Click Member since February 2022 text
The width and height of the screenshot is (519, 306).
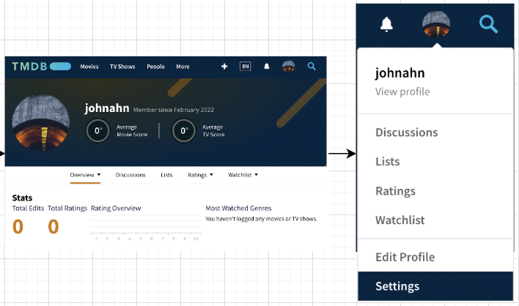tap(174, 110)
